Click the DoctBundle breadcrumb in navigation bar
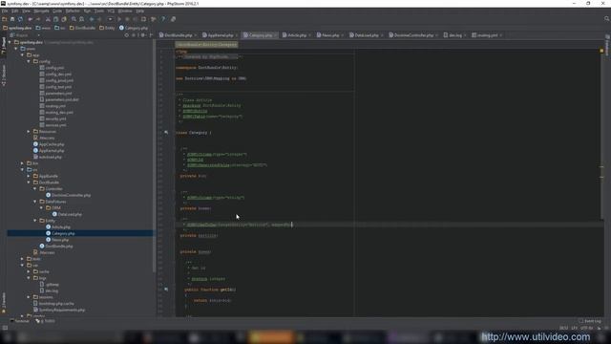This screenshot has width=611, height=344. click(82, 28)
